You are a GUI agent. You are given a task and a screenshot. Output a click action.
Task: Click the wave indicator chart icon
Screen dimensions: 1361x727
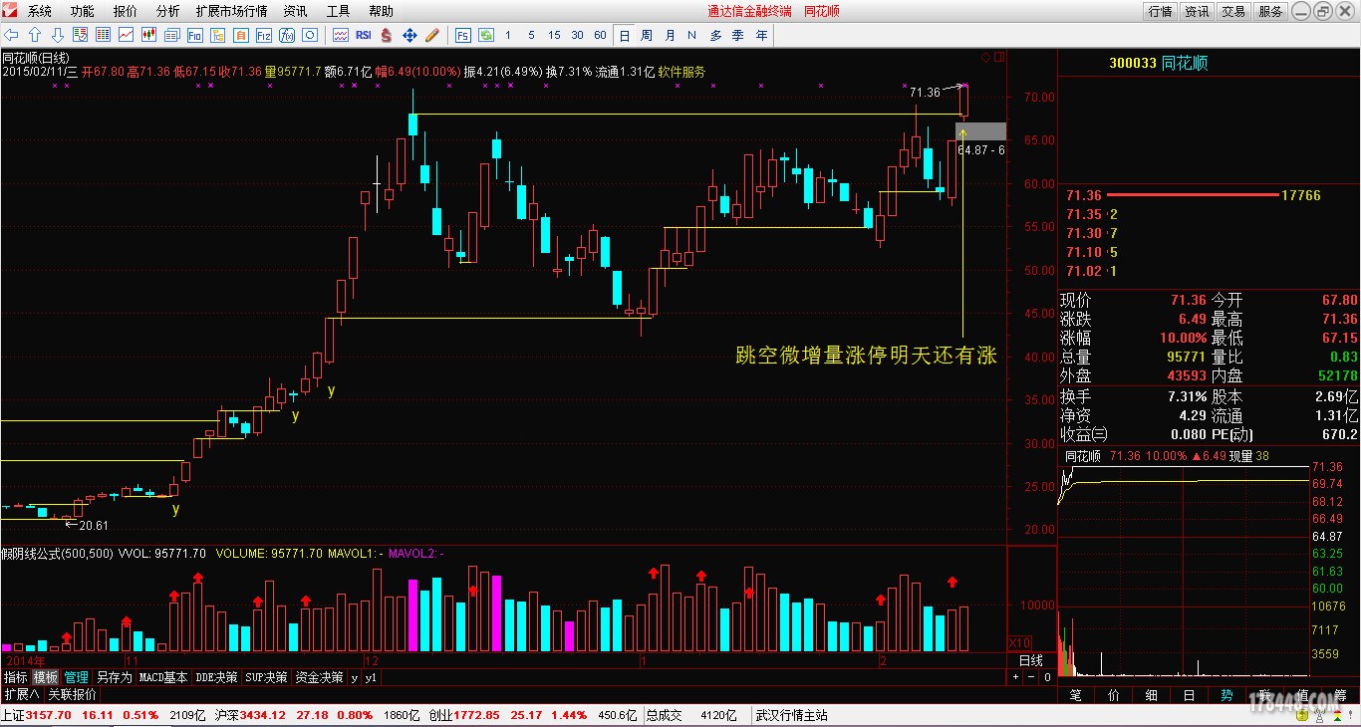point(340,35)
